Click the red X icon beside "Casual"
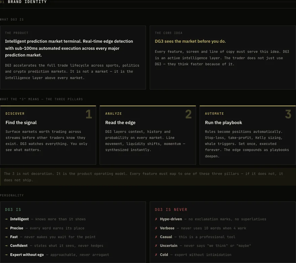This screenshot has height=263, width=296. 156,237
